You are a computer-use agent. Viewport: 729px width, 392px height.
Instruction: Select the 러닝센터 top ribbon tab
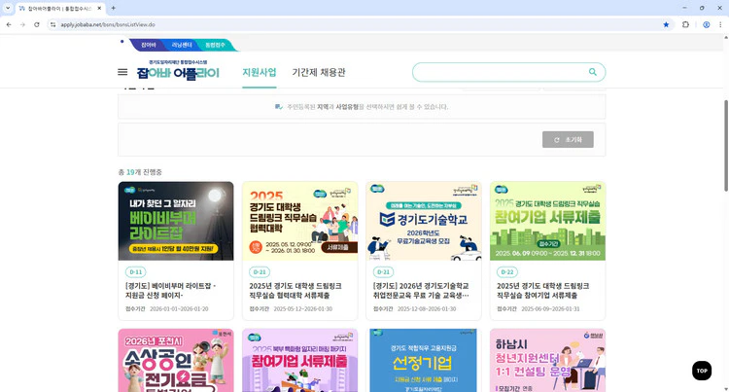tap(182, 45)
